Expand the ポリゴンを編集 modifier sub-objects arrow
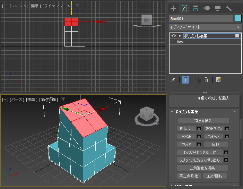The height and width of the screenshot is (189, 243). (180, 36)
